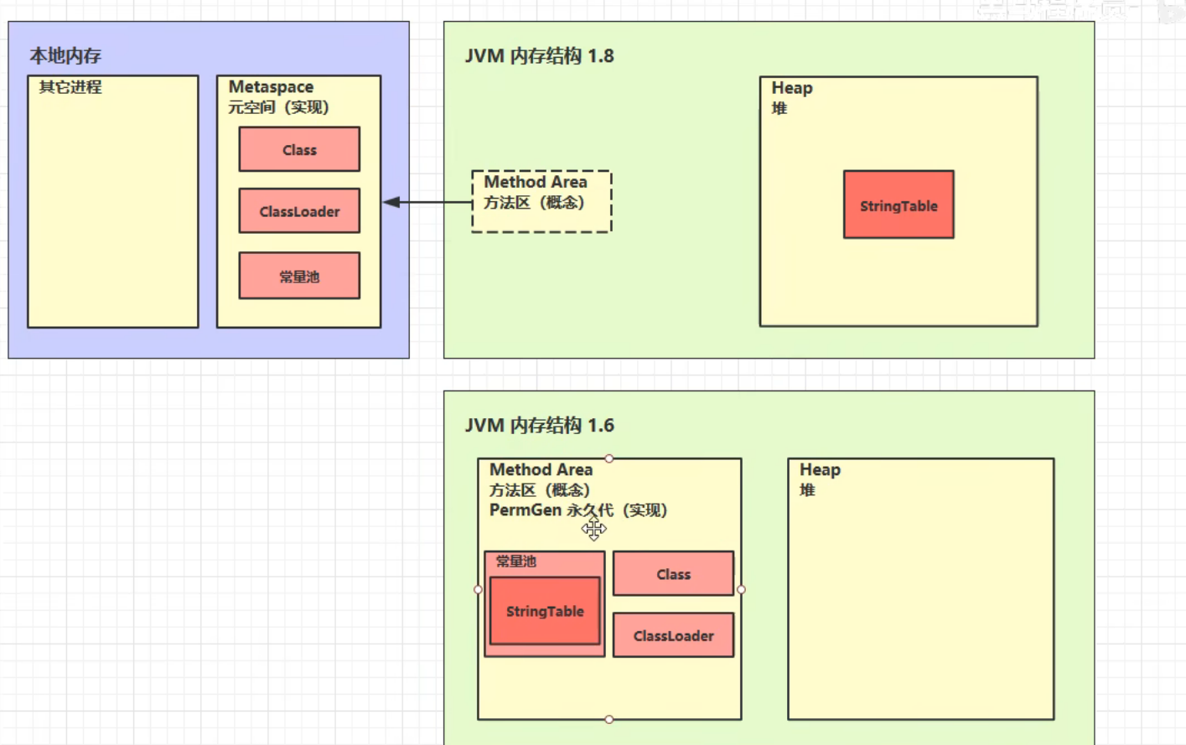Select the Class box inside Metaspace
Image resolution: width=1186 pixels, height=745 pixels.
click(299, 149)
